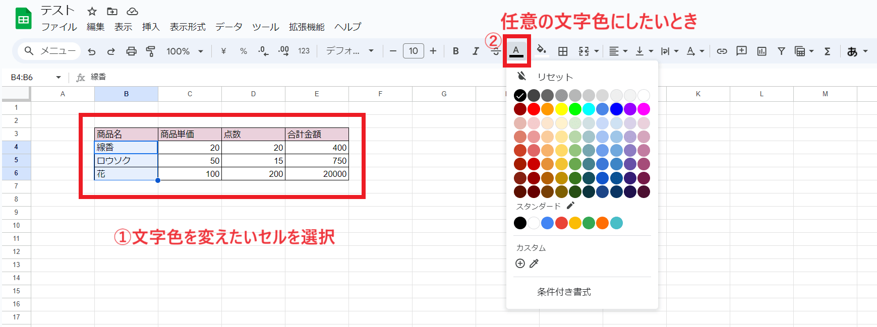Click リセット in the color panel

tap(555, 77)
